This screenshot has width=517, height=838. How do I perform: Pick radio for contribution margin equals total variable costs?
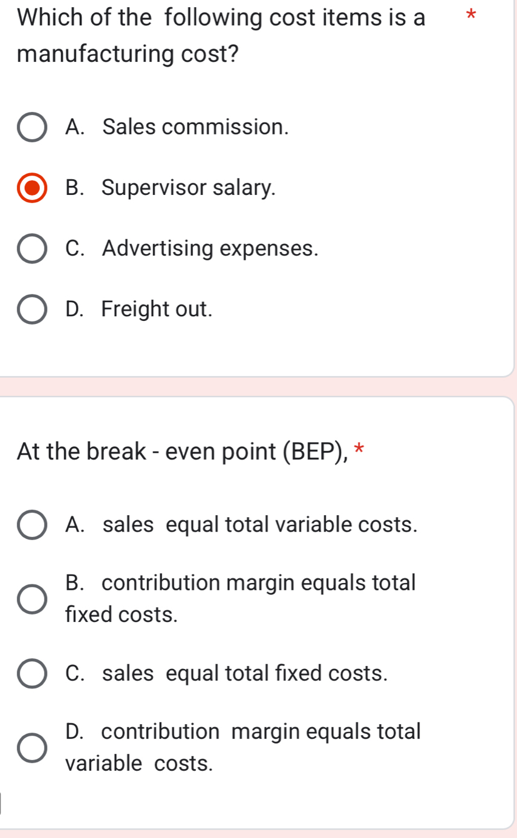point(32,748)
